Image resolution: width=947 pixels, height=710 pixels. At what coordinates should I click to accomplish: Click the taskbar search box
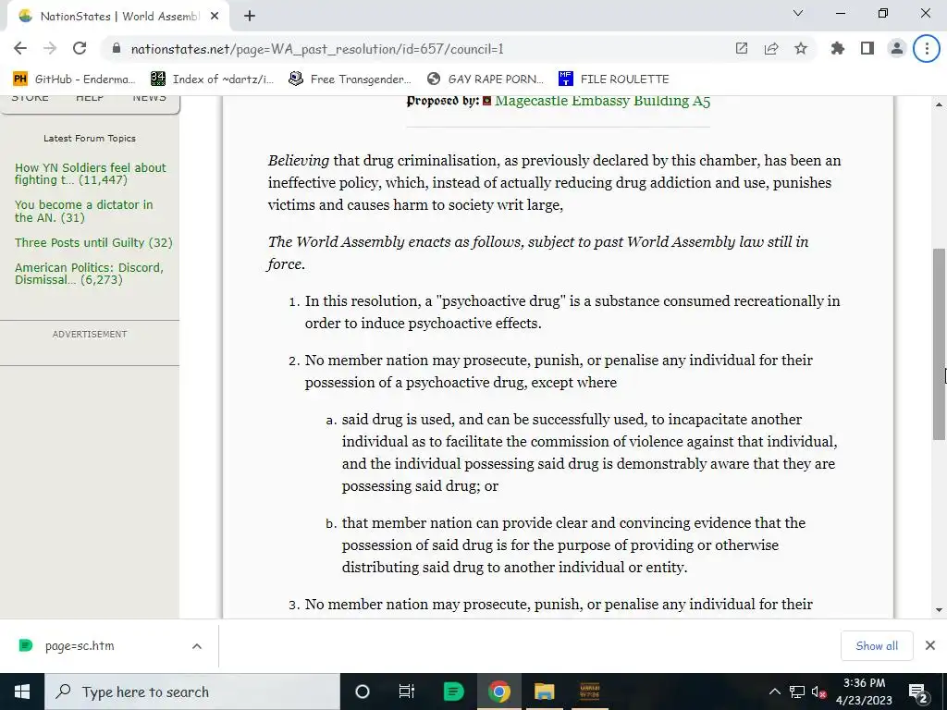tap(192, 692)
